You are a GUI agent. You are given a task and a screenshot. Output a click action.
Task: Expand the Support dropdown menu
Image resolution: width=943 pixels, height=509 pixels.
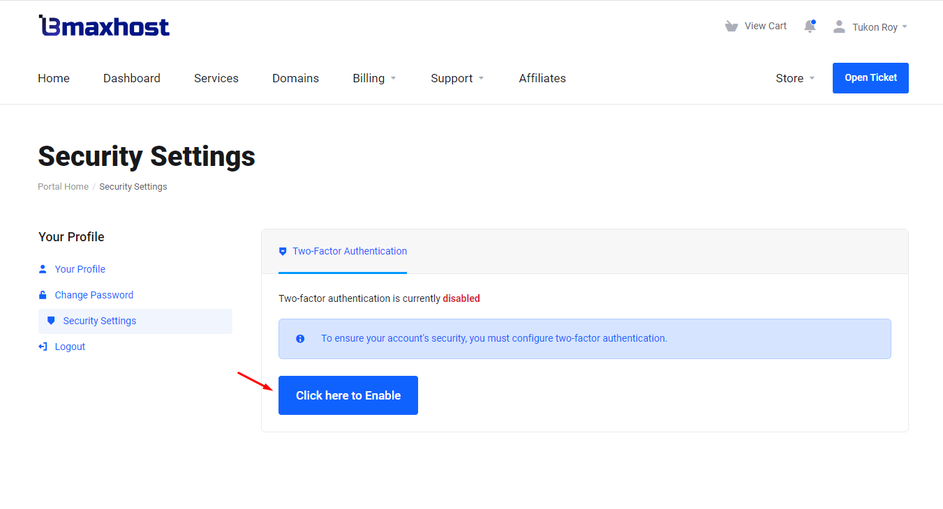[x=457, y=78]
